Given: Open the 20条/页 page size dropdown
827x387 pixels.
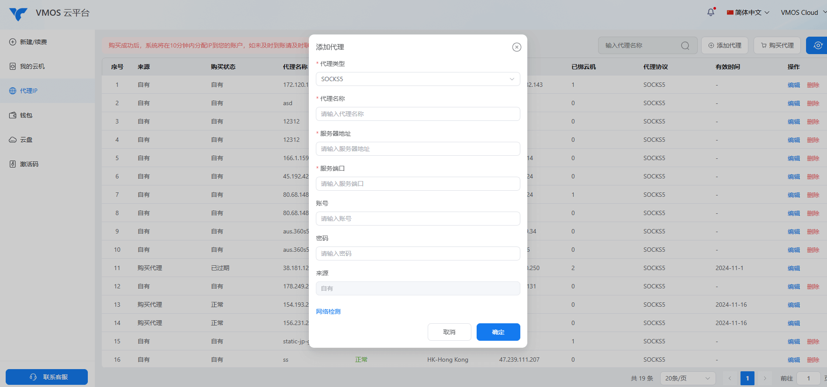Looking at the screenshot, I should pyautogui.click(x=688, y=378).
